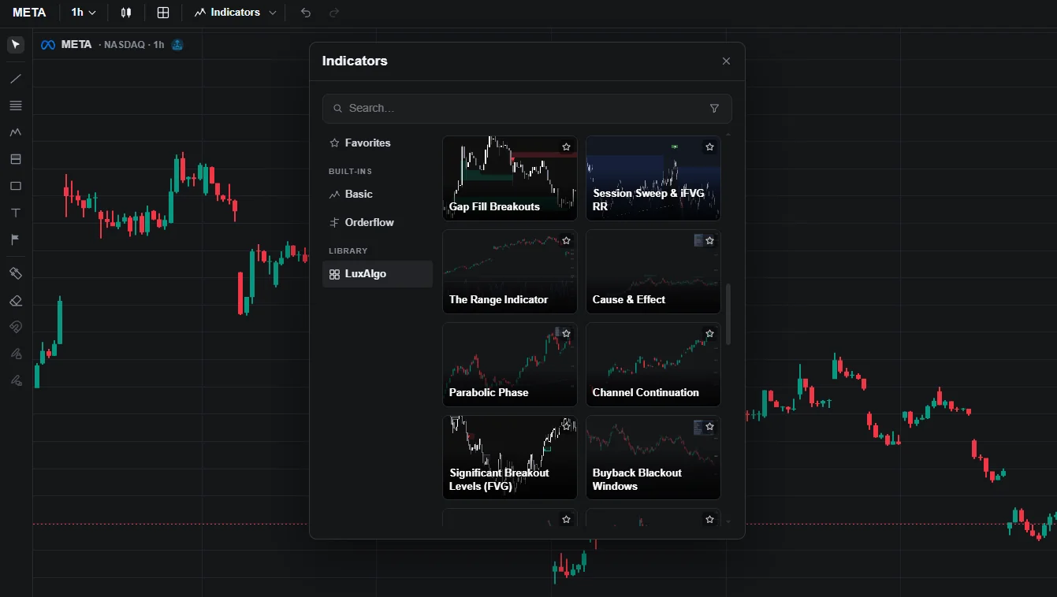Open the Indicators toolbar button
Viewport: 1057px width, 597px height.
(x=227, y=13)
